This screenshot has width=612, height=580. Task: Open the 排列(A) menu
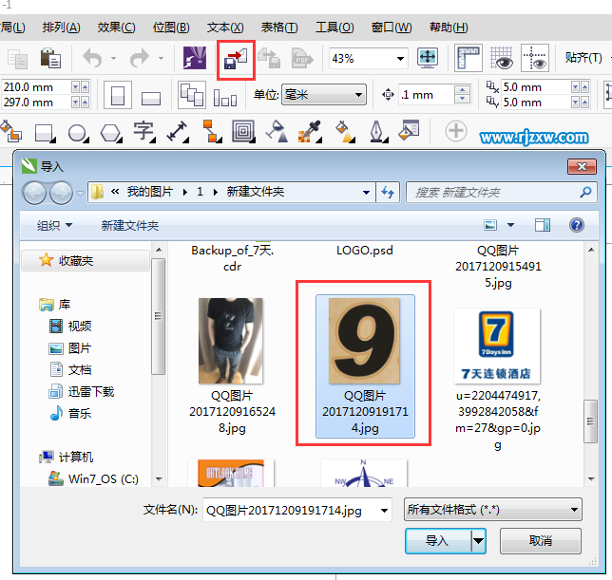pos(61,28)
